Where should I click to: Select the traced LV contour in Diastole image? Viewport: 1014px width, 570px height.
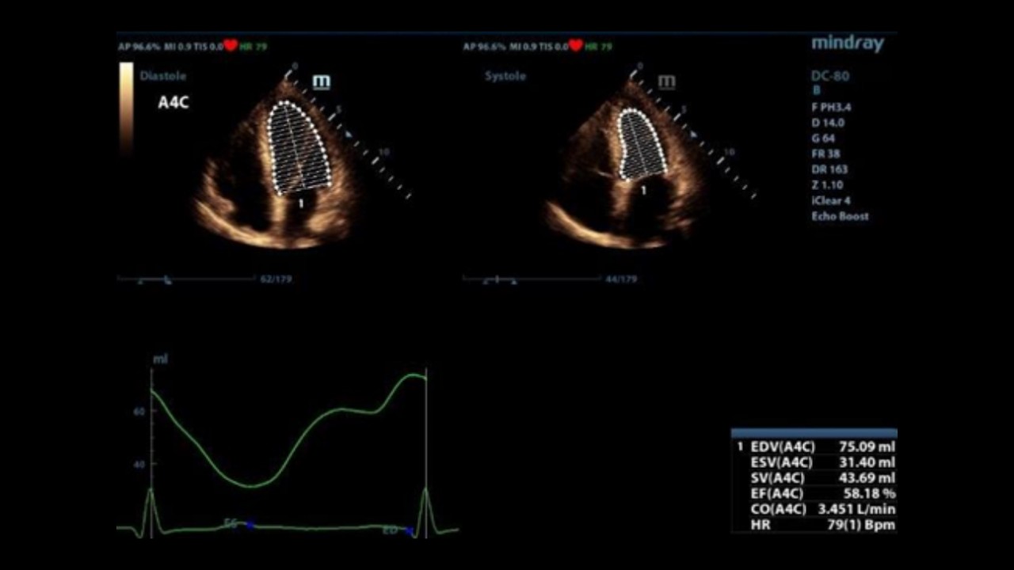coord(299,148)
